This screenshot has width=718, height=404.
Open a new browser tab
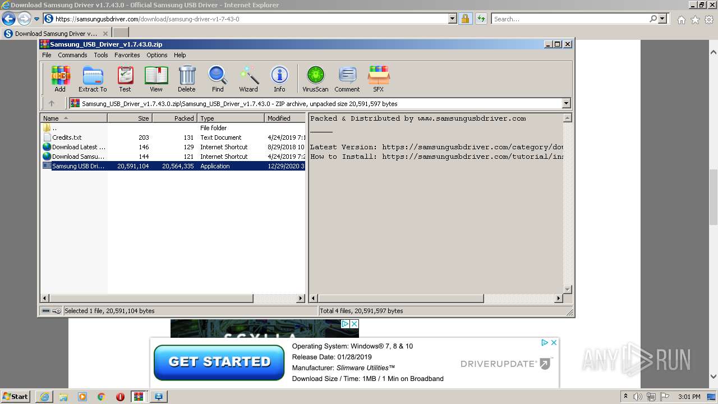tap(121, 33)
